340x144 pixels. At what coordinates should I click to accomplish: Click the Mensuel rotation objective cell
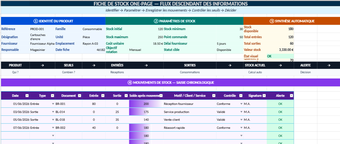(146, 50)
